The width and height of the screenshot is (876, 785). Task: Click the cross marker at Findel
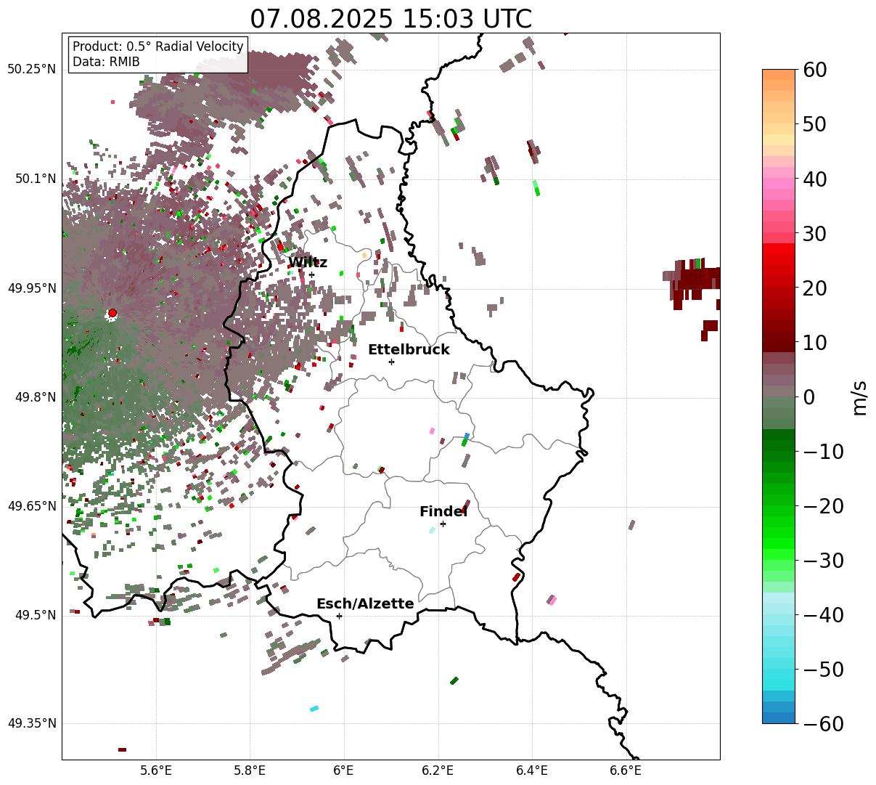[443, 524]
